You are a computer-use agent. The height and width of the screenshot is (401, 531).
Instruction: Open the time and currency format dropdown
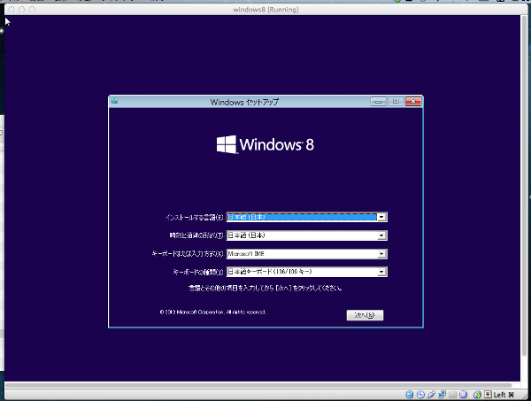click(x=381, y=235)
